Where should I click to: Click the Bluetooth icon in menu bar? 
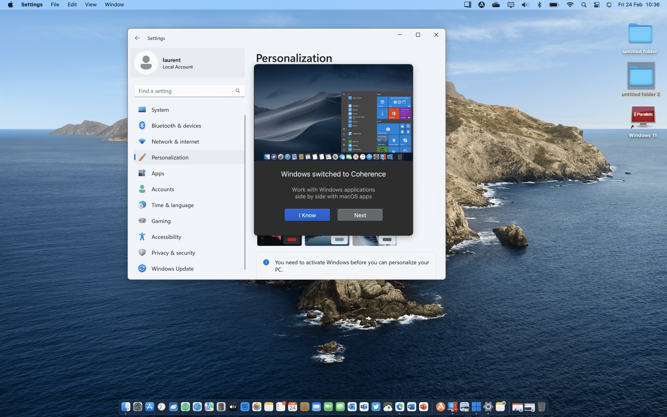pos(539,5)
